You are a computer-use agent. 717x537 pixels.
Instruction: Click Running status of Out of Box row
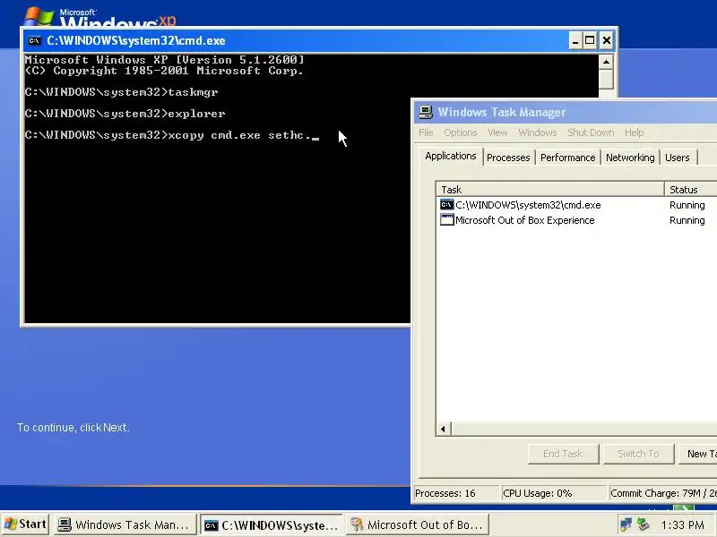point(687,220)
